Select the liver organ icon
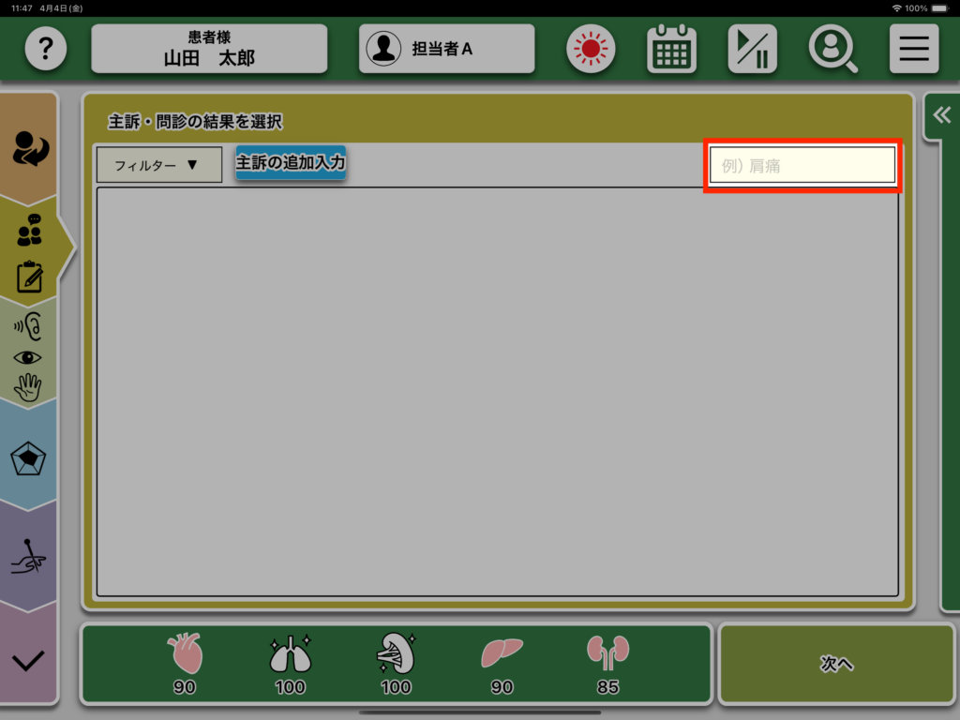Image resolution: width=960 pixels, height=720 pixels. (502, 652)
